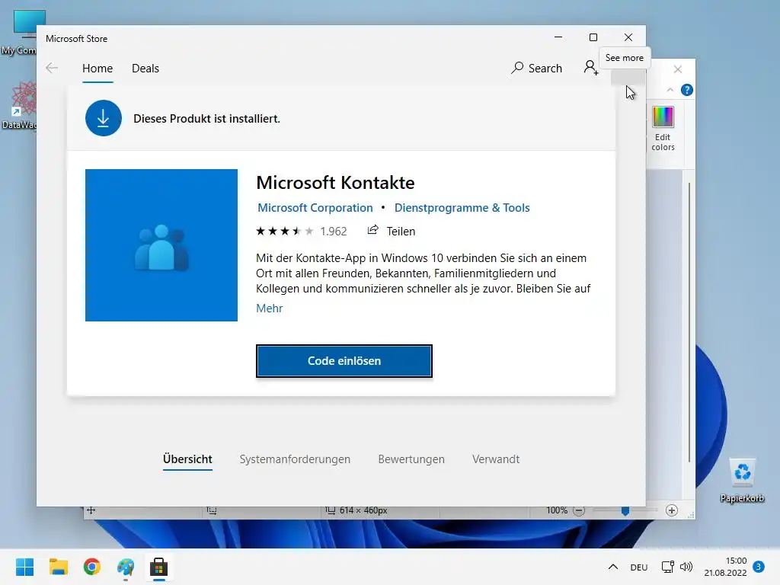Click the Paint zoom slider handle

pyautogui.click(x=625, y=511)
